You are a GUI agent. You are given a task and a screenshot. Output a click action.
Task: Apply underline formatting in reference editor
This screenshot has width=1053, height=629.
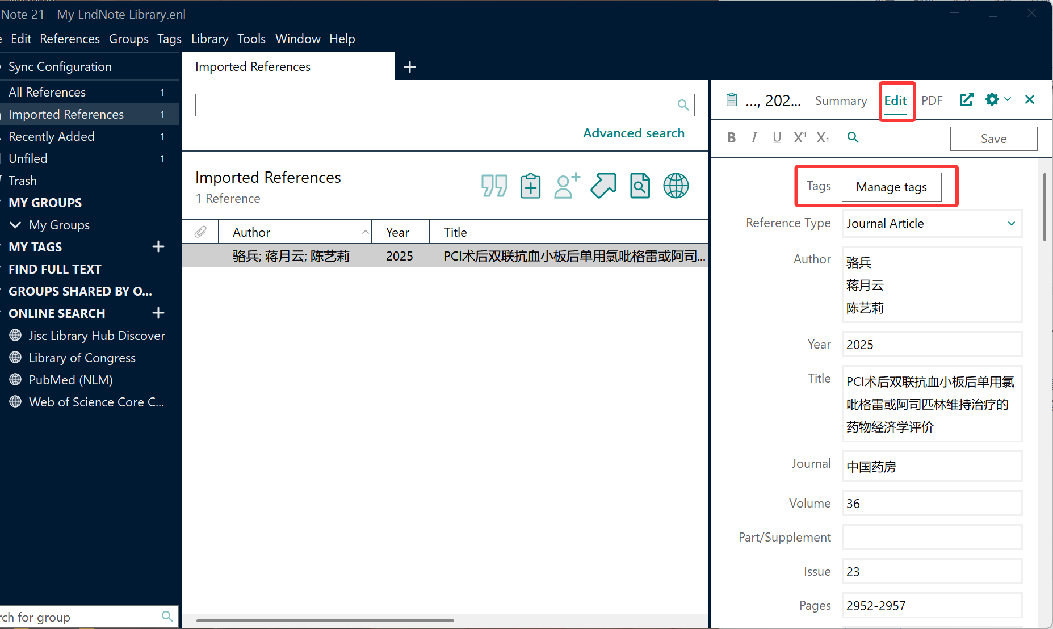[x=777, y=137]
